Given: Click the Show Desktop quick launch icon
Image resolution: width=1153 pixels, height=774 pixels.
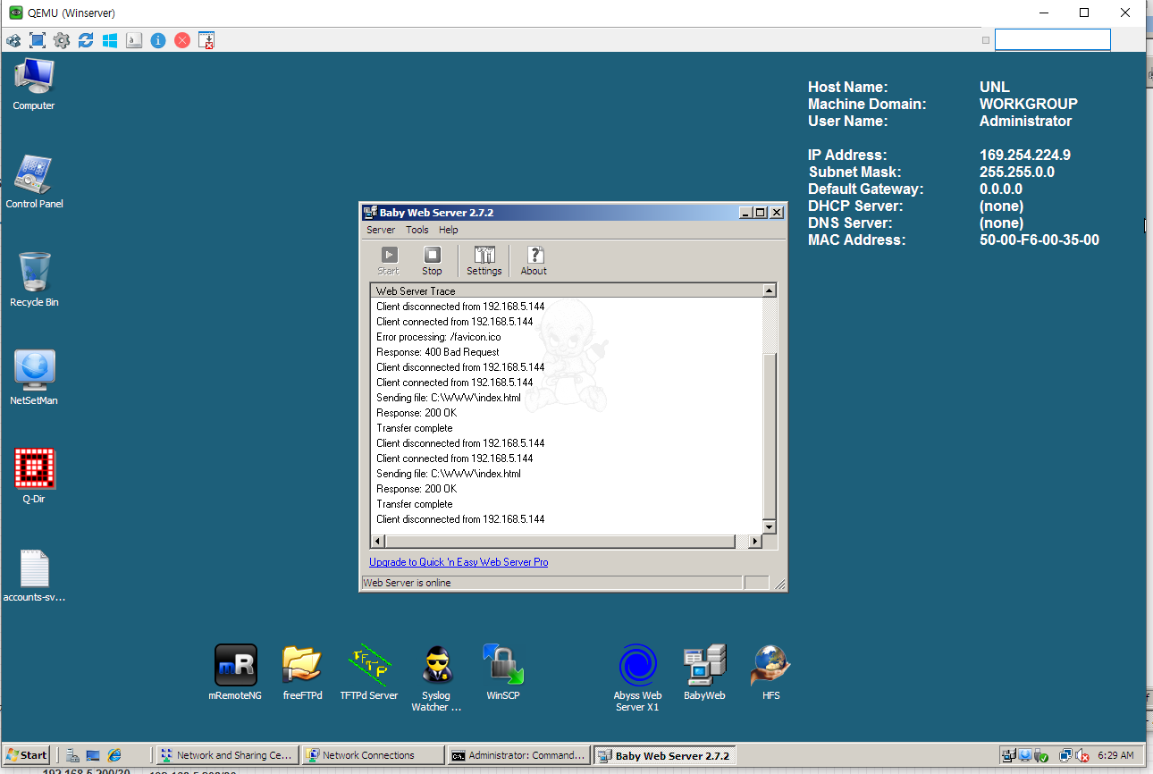Looking at the screenshot, I should coord(93,755).
